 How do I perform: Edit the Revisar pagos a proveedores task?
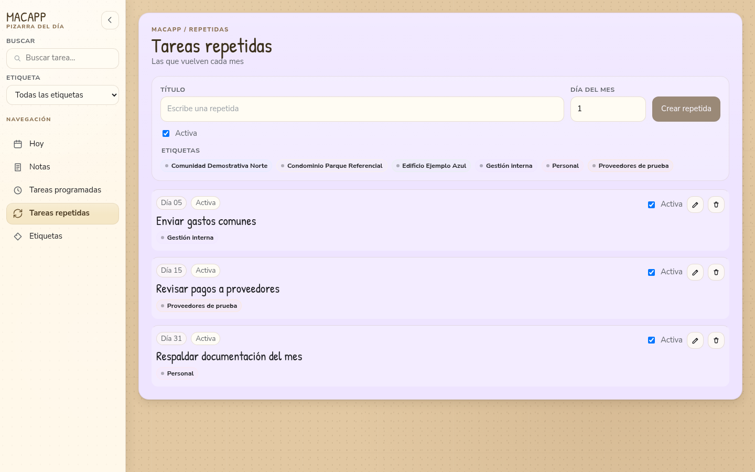point(695,272)
